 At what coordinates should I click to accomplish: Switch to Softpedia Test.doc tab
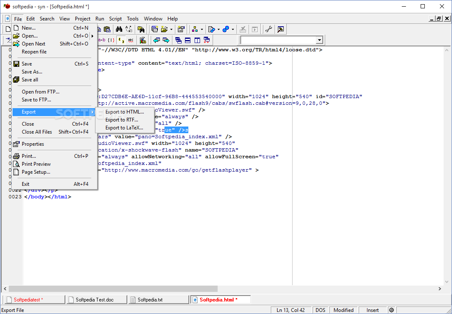tap(97, 300)
